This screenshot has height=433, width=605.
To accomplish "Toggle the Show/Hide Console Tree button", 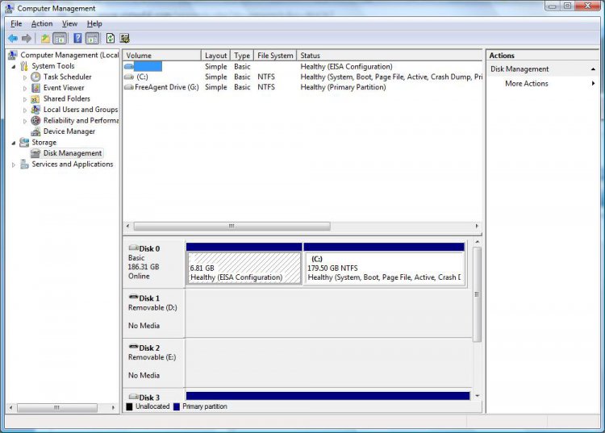I will [60, 38].
